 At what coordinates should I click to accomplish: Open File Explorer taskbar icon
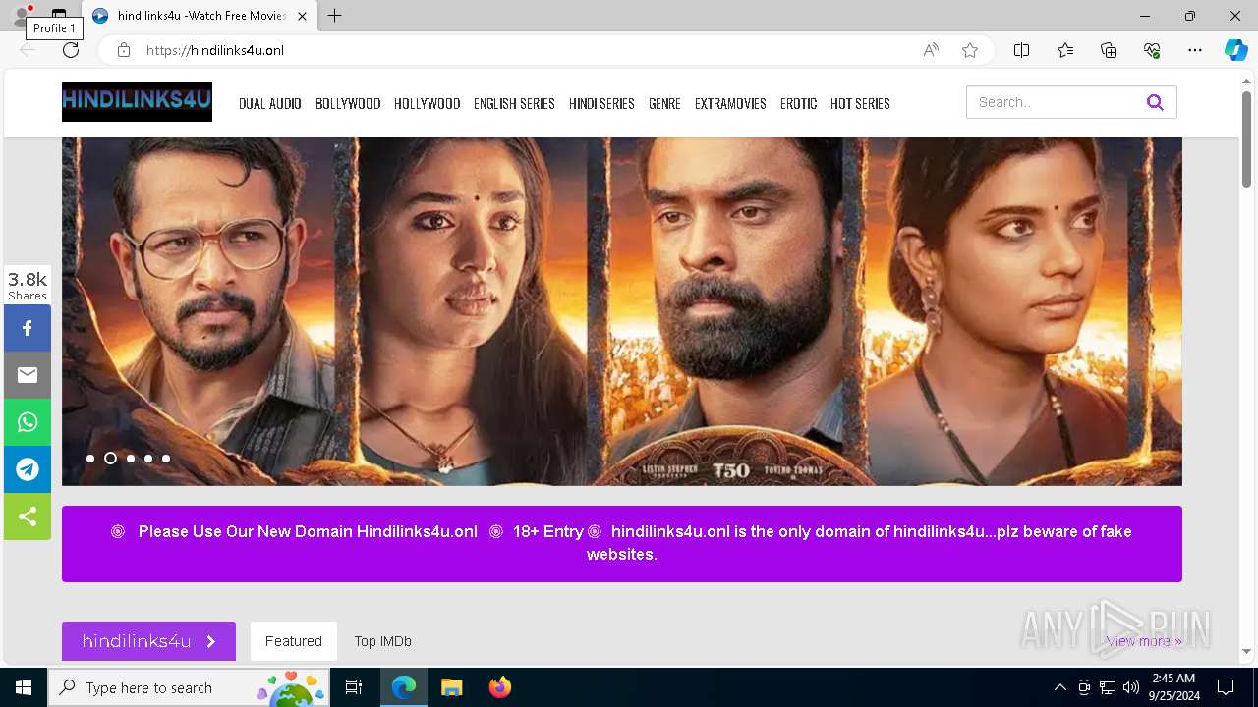click(451, 687)
